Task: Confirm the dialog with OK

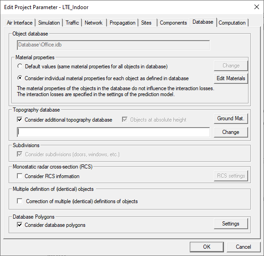Action: 207,247
